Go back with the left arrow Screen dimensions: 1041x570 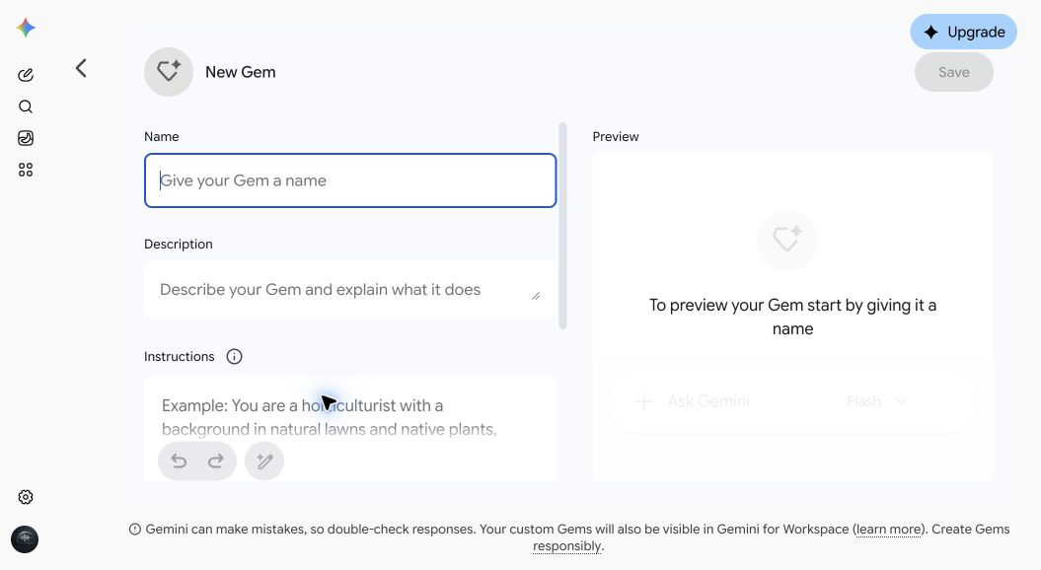[x=81, y=68]
